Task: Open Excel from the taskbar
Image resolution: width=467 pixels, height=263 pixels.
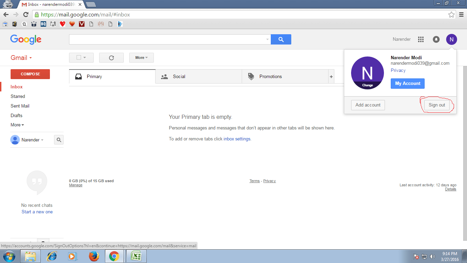Action: click(x=136, y=256)
